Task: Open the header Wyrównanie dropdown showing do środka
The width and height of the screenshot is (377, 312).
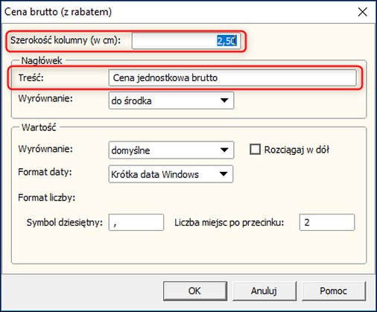Action: click(x=171, y=101)
